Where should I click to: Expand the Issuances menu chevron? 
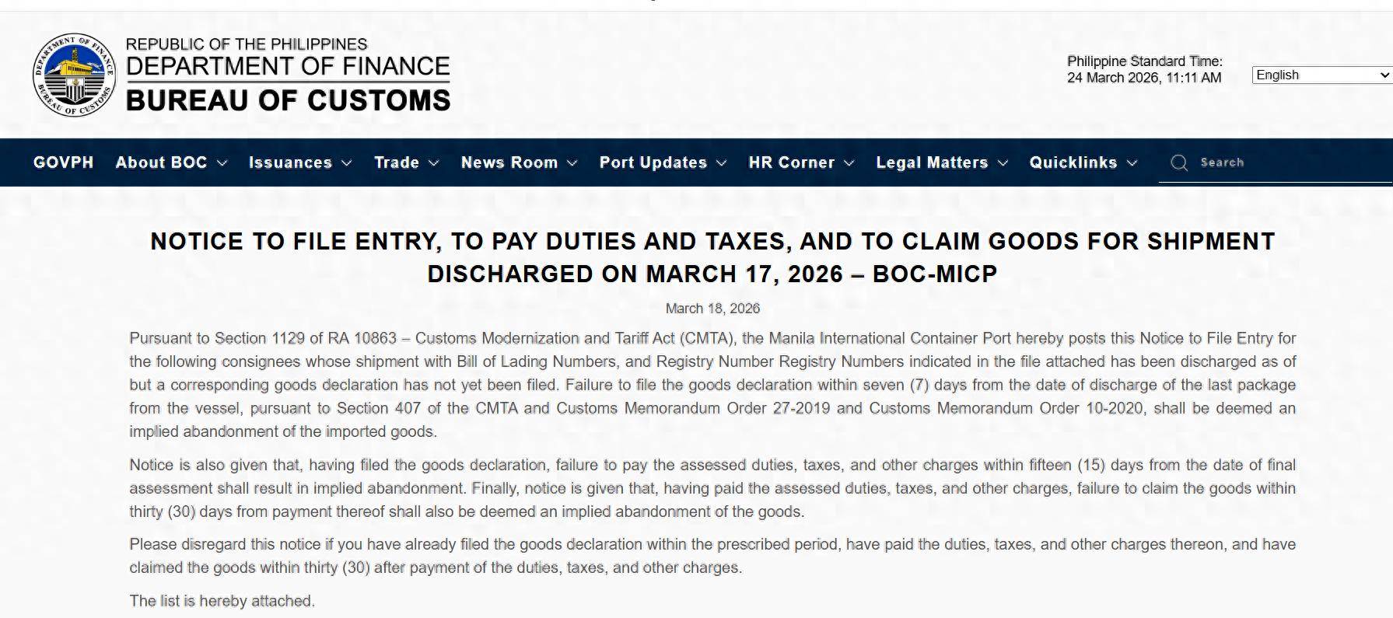pos(347,163)
